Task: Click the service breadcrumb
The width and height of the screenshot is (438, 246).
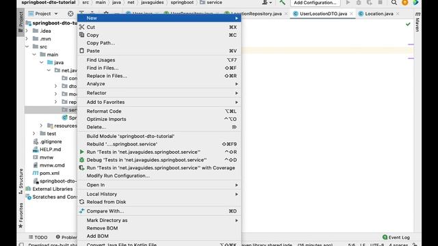Action: [x=211, y=3]
